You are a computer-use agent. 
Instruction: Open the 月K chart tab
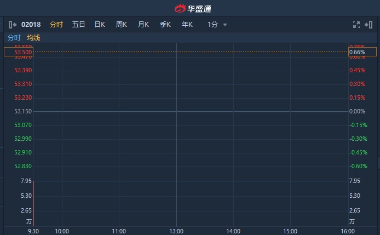point(143,25)
